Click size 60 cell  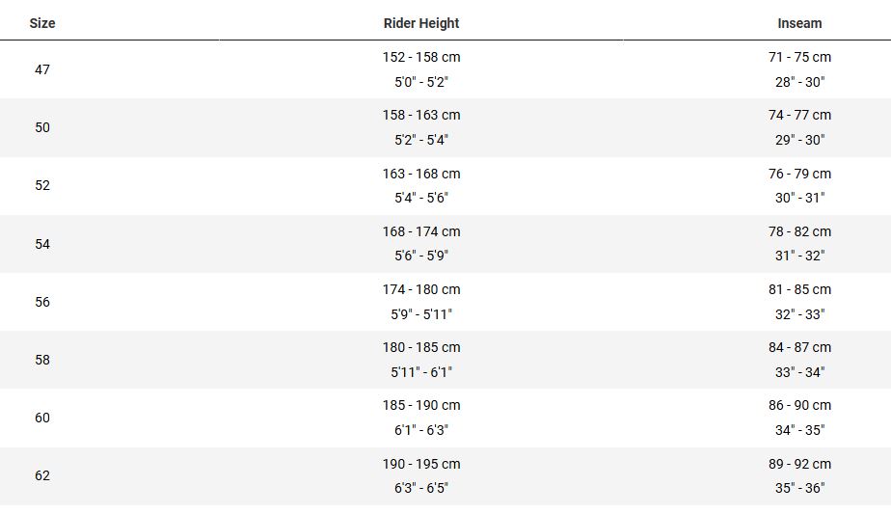[42, 418]
